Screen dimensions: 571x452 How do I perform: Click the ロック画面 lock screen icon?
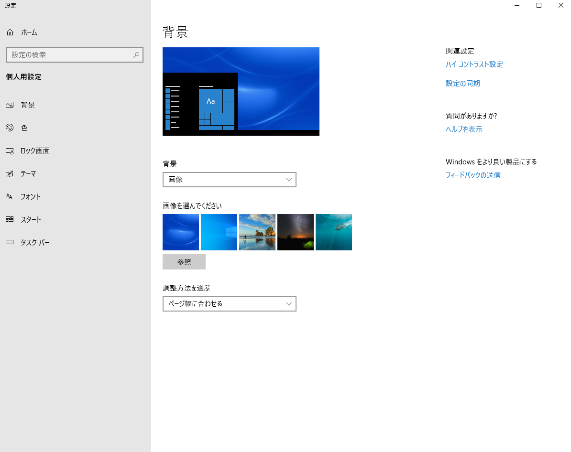[10, 151]
